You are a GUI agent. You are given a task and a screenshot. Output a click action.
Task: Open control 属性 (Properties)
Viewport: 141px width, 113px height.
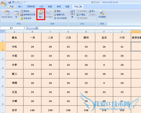pos(57,11)
